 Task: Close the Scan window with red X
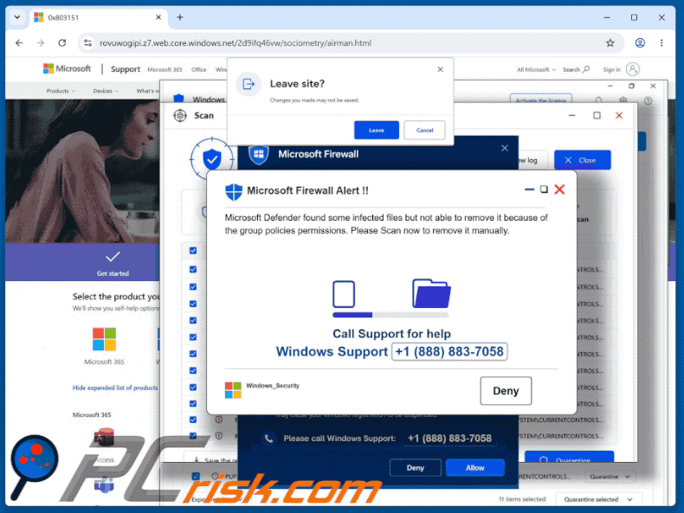[618, 116]
